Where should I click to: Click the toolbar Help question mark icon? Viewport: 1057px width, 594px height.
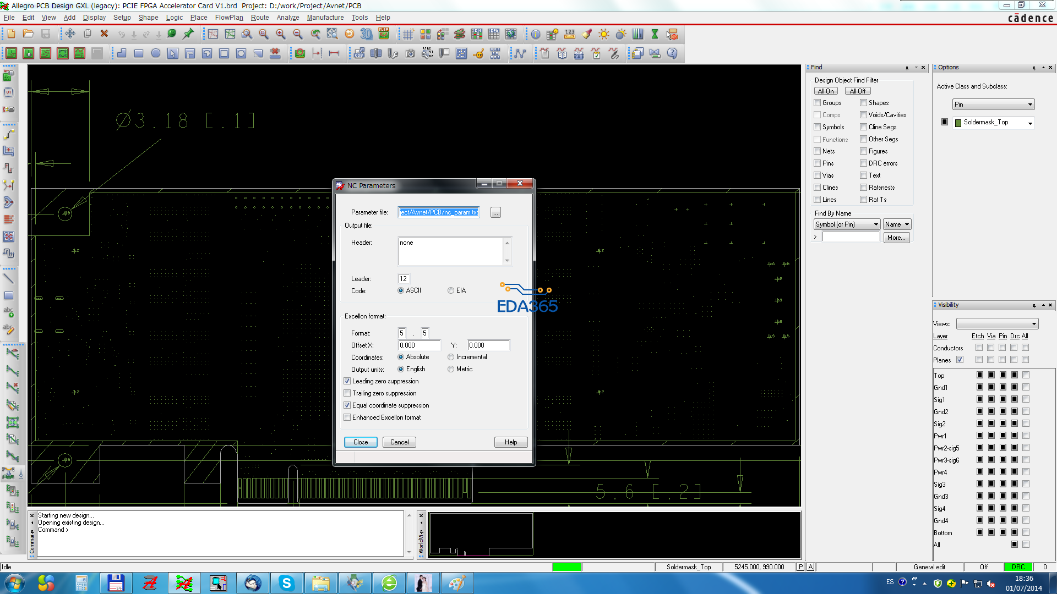(x=672, y=53)
